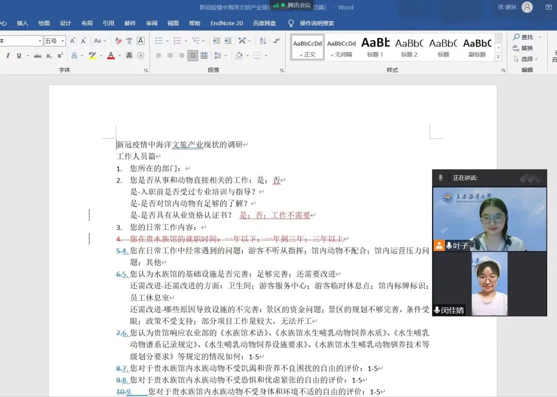557x397 pixels.
Task: Open the 引用 ribbon tab
Action: 108,23
